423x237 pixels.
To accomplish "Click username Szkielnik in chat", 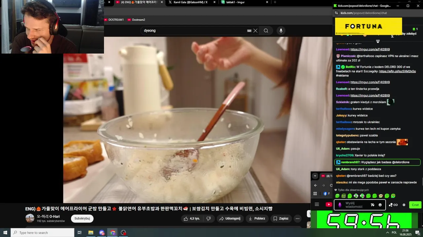I will 342,102.
